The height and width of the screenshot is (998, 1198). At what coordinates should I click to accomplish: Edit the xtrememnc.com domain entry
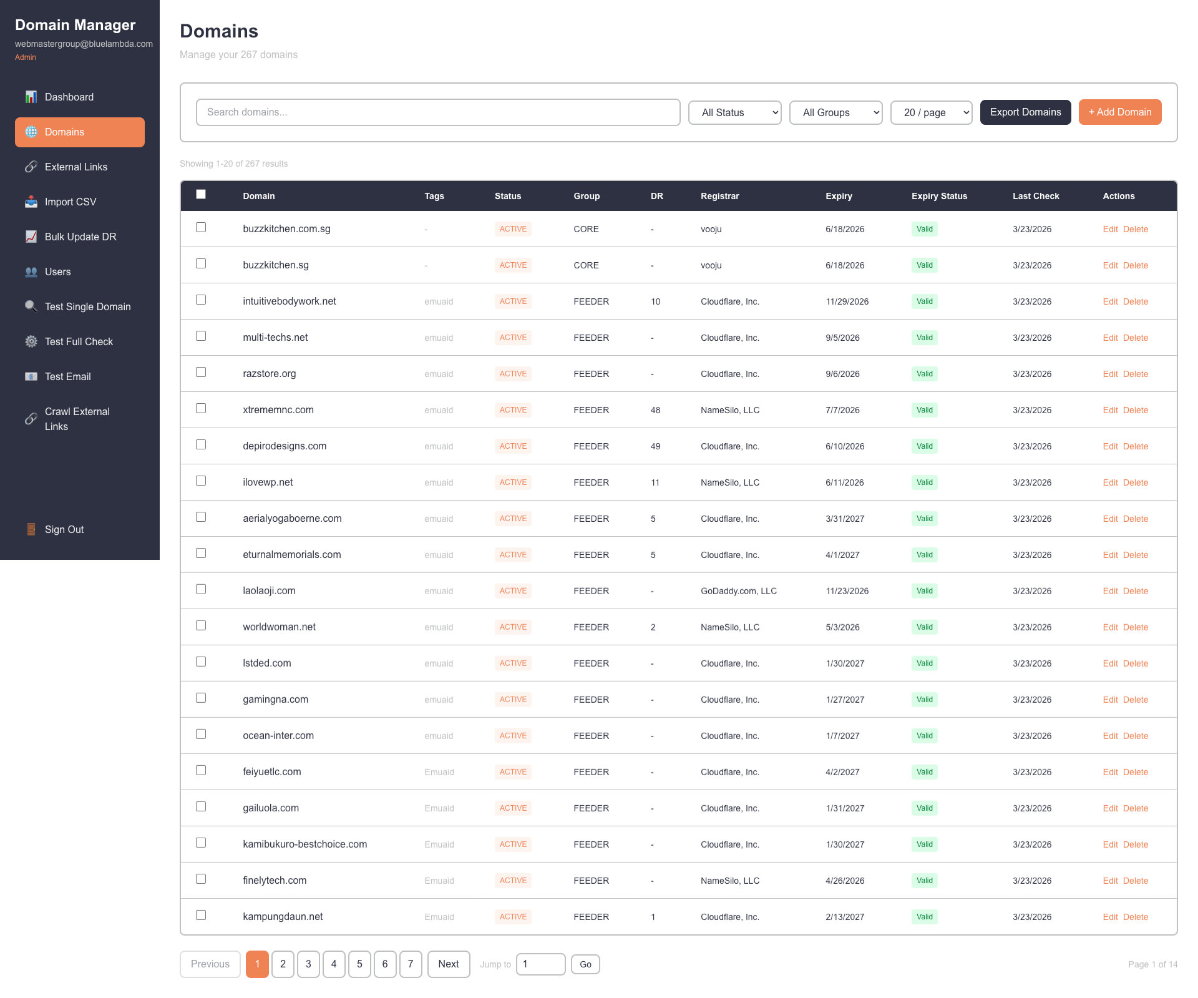pyautogui.click(x=1110, y=410)
